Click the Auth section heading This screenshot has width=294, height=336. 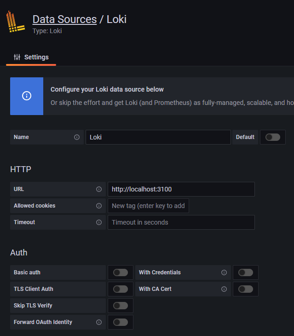[18, 253]
